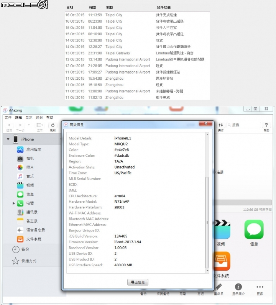Click the 貨件狀態 column header
The width and height of the screenshot is (276, 305).
[x=164, y=7]
